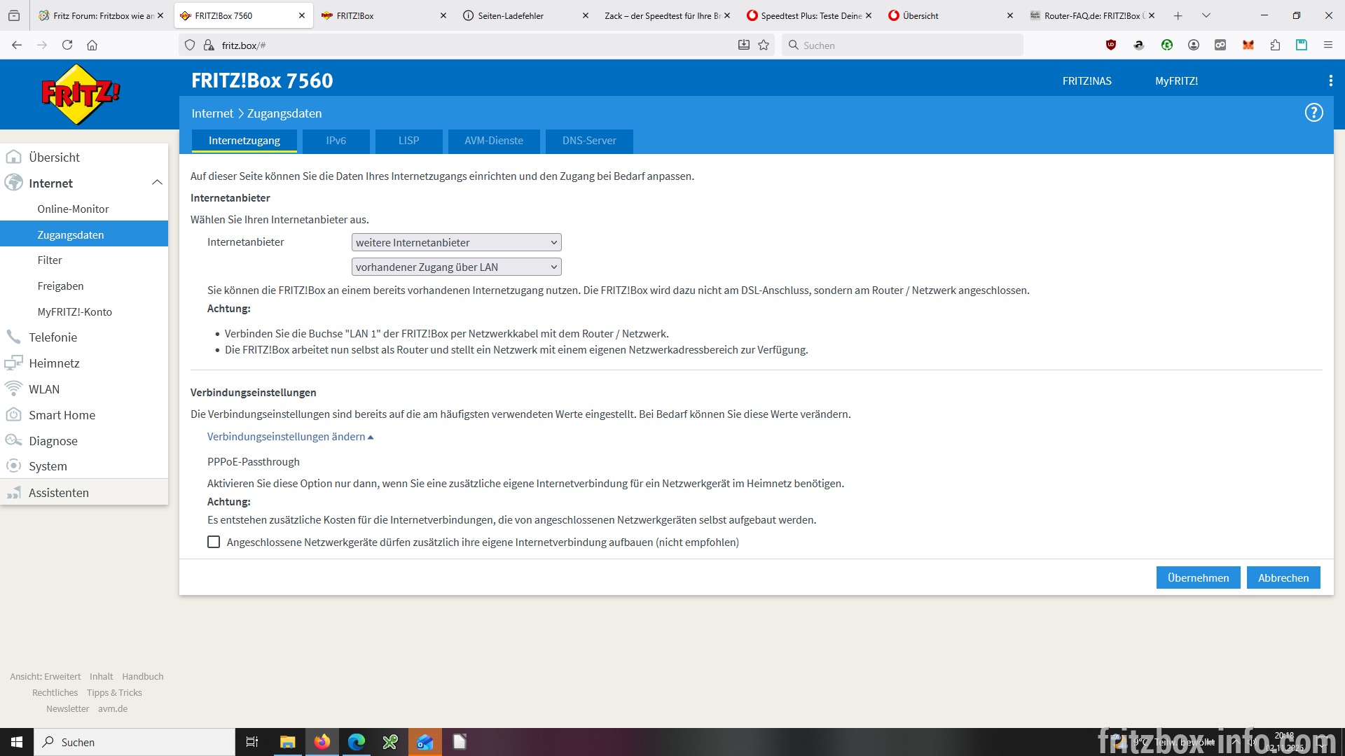
Task: Open the Telefonie menu
Action: [x=84, y=337]
